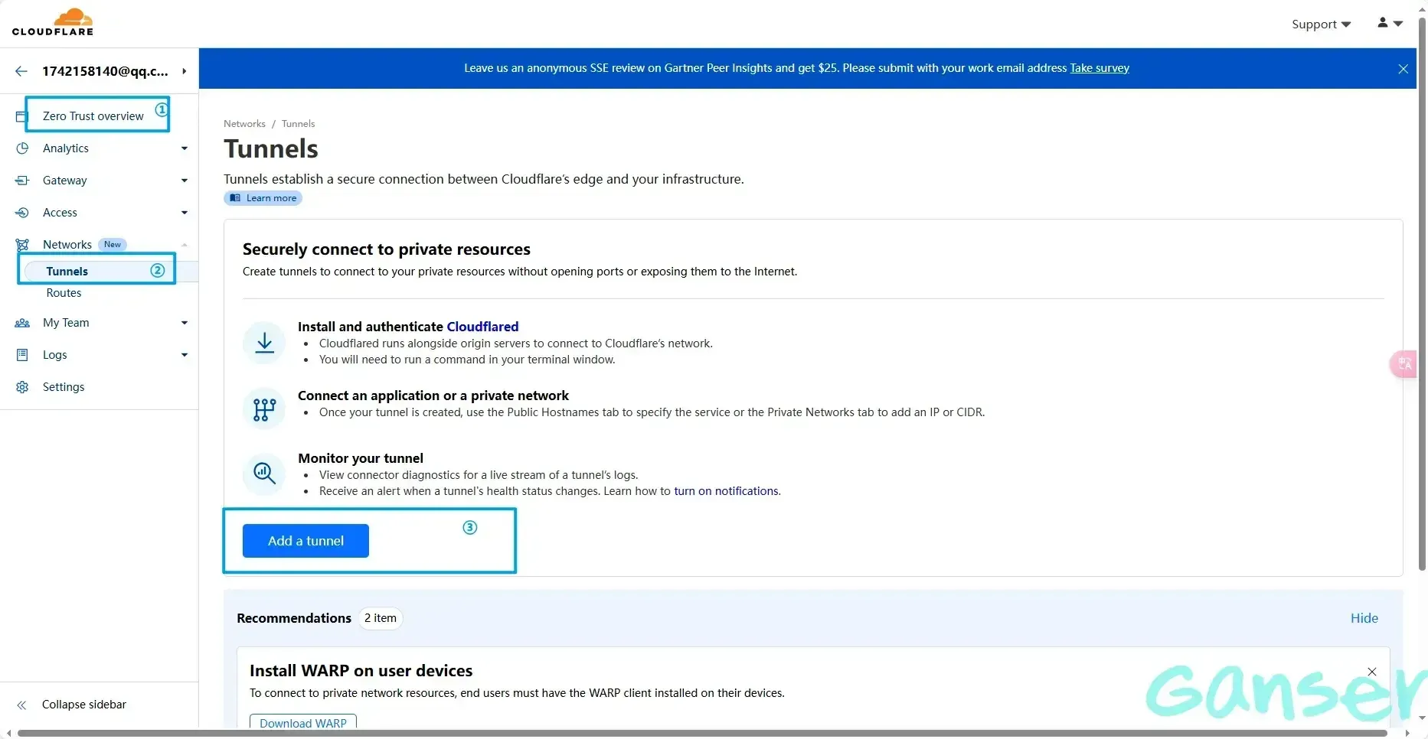Expand the Logs section arrow
This screenshot has width=1428, height=739.
184,355
